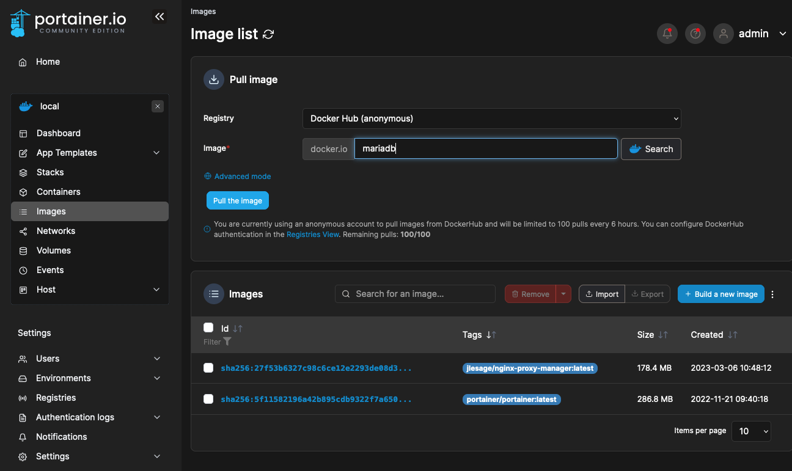This screenshot has width=792, height=471.
Task: Open notifications bell icon
Action: [667, 34]
